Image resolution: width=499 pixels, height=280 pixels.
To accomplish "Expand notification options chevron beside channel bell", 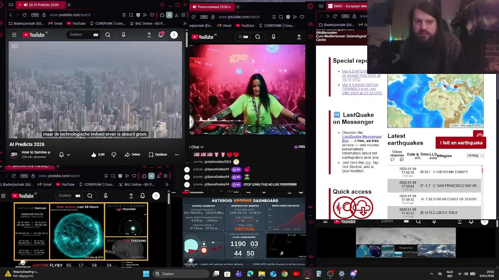I will point(69,154).
